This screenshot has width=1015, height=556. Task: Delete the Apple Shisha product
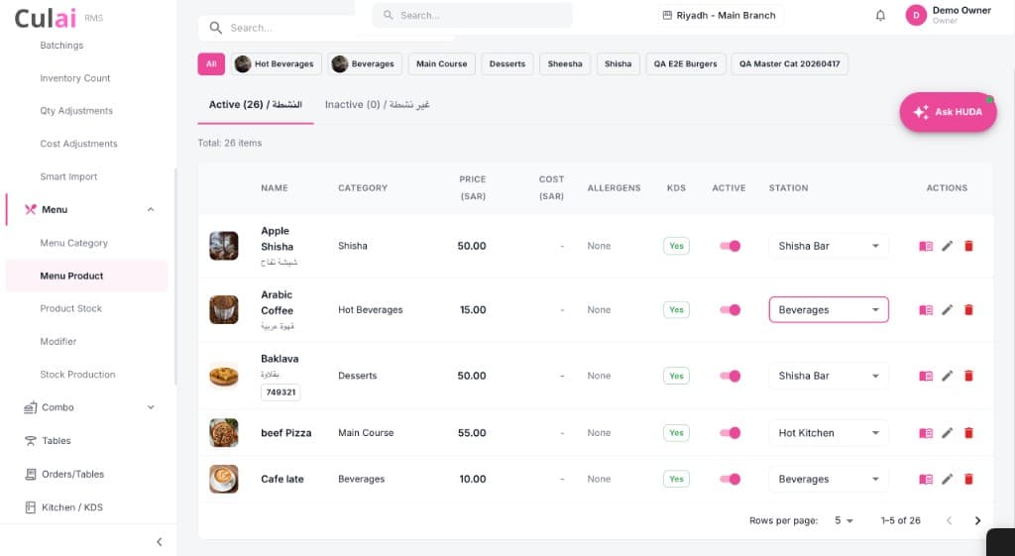click(968, 246)
